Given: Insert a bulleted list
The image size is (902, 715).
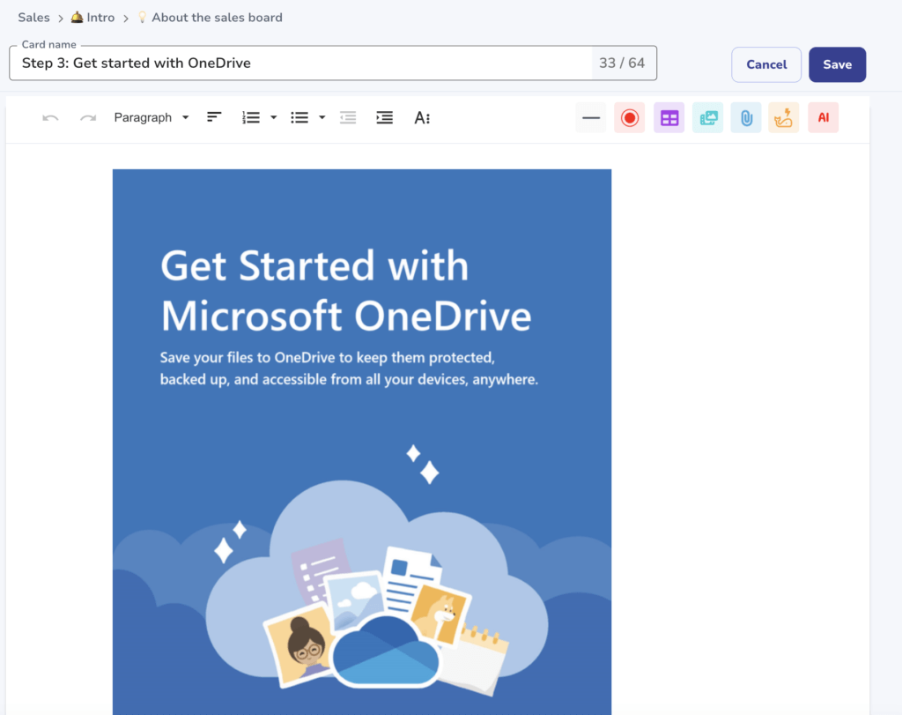Looking at the screenshot, I should [x=299, y=118].
